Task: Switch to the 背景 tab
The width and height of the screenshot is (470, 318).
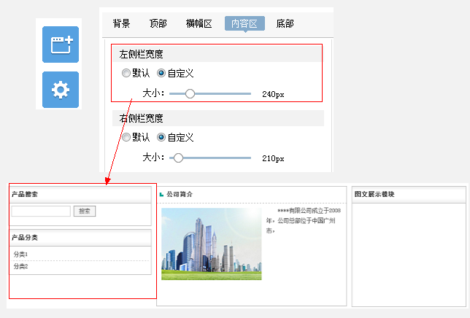Action: 121,23
